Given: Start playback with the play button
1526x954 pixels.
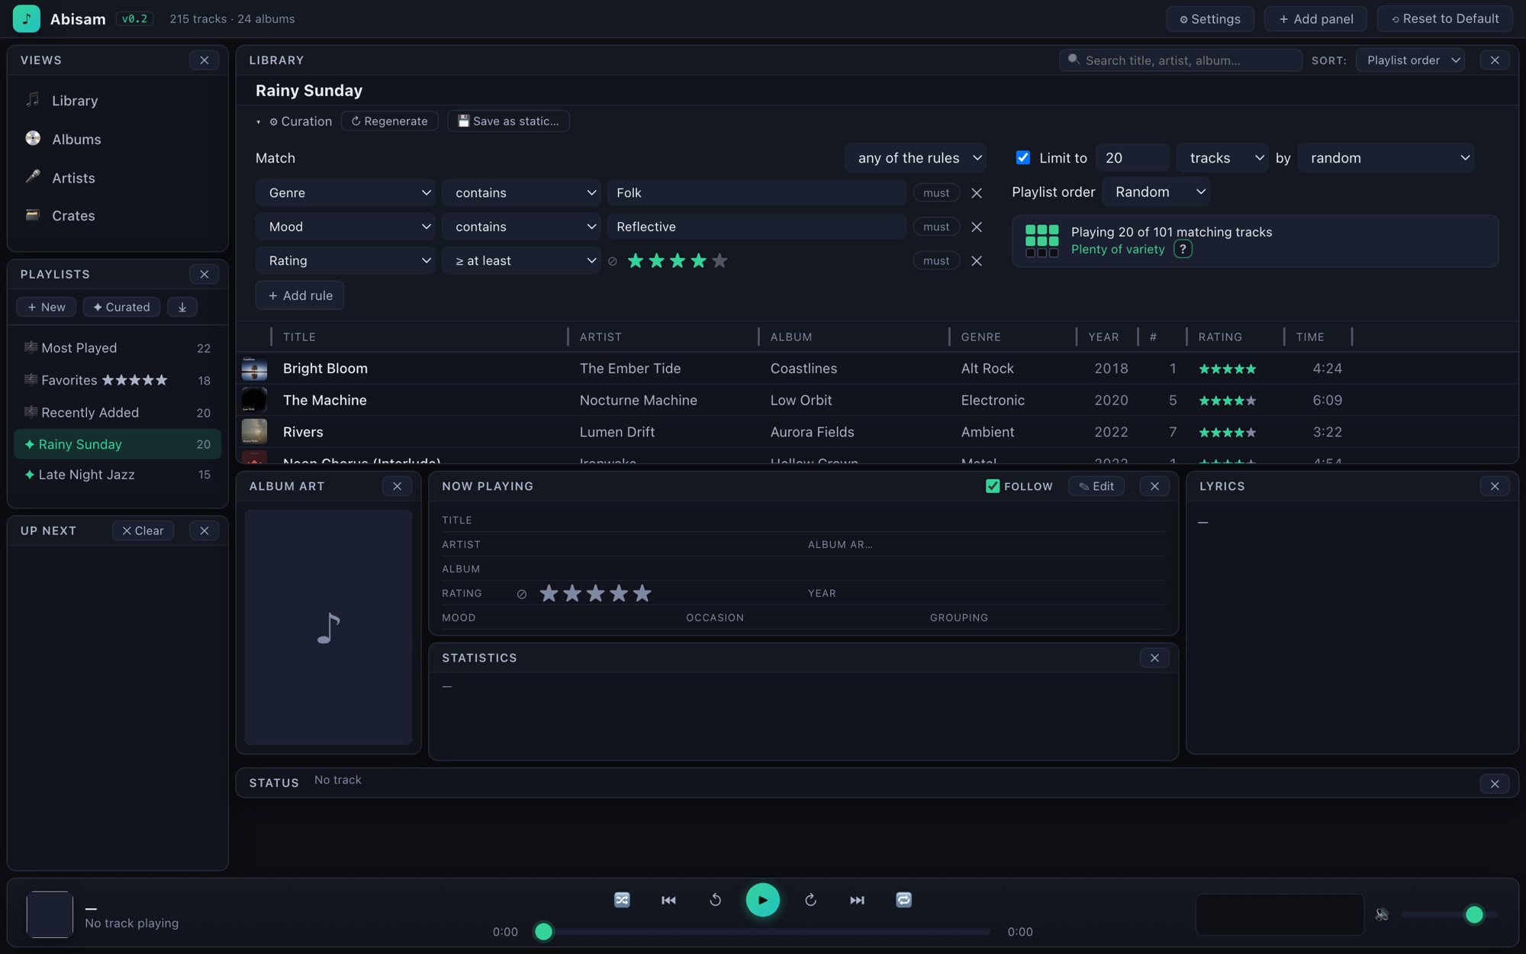Looking at the screenshot, I should tap(762, 900).
